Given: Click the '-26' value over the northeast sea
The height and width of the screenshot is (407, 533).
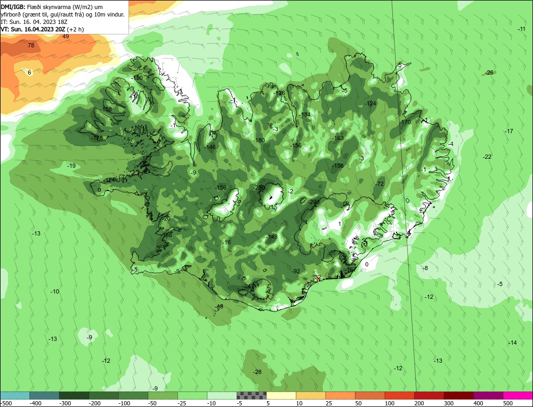Looking at the screenshot, I should (489, 72).
